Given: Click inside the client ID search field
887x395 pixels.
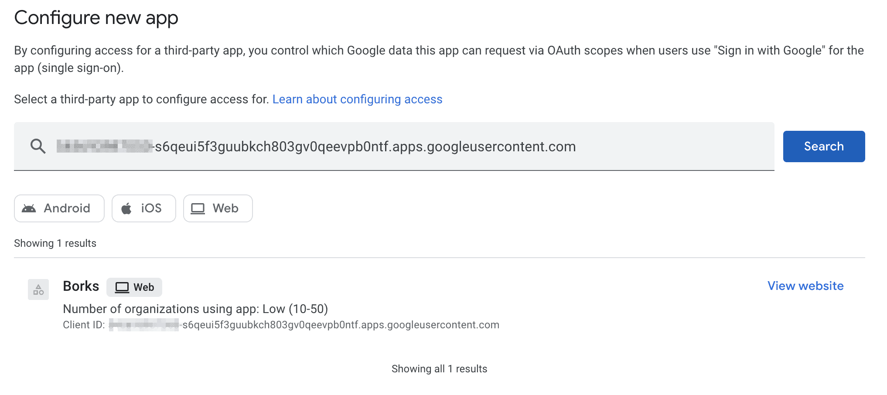Looking at the screenshot, I should point(392,146).
